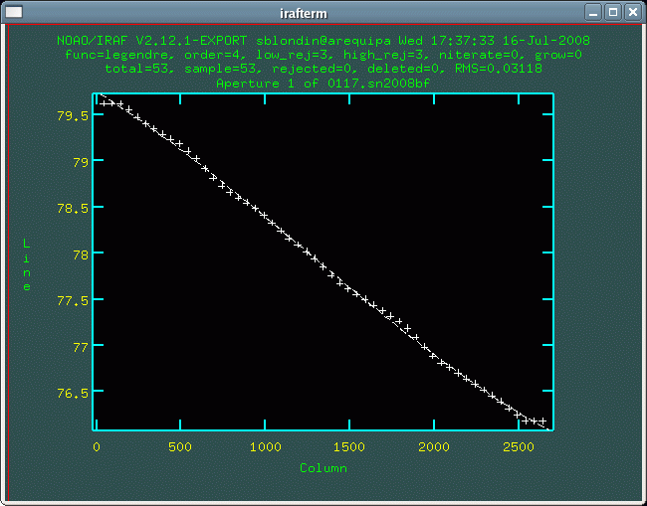The width and height of the screenshot is (647, 506).
Task: Close the irafterm window
Action: click(x=633, y=11)
